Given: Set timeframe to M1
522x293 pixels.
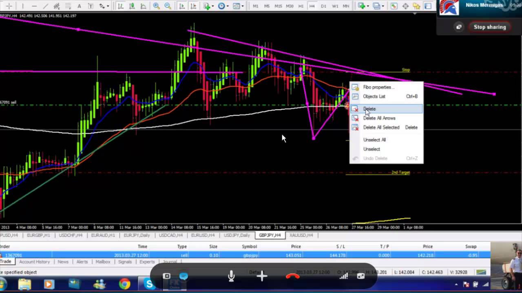Looking at the screenshot, I should (x=255, y=6).
